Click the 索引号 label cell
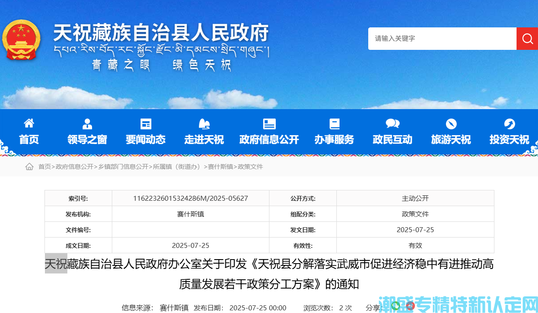 78,198
